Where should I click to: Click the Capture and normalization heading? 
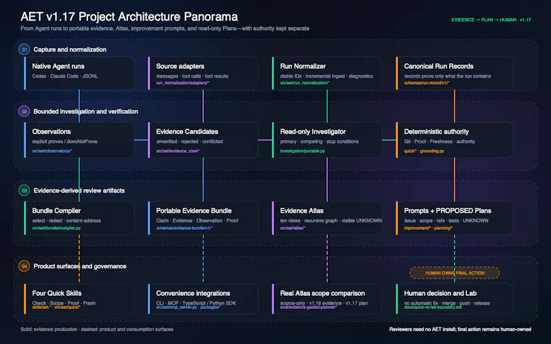coord(70,50)
